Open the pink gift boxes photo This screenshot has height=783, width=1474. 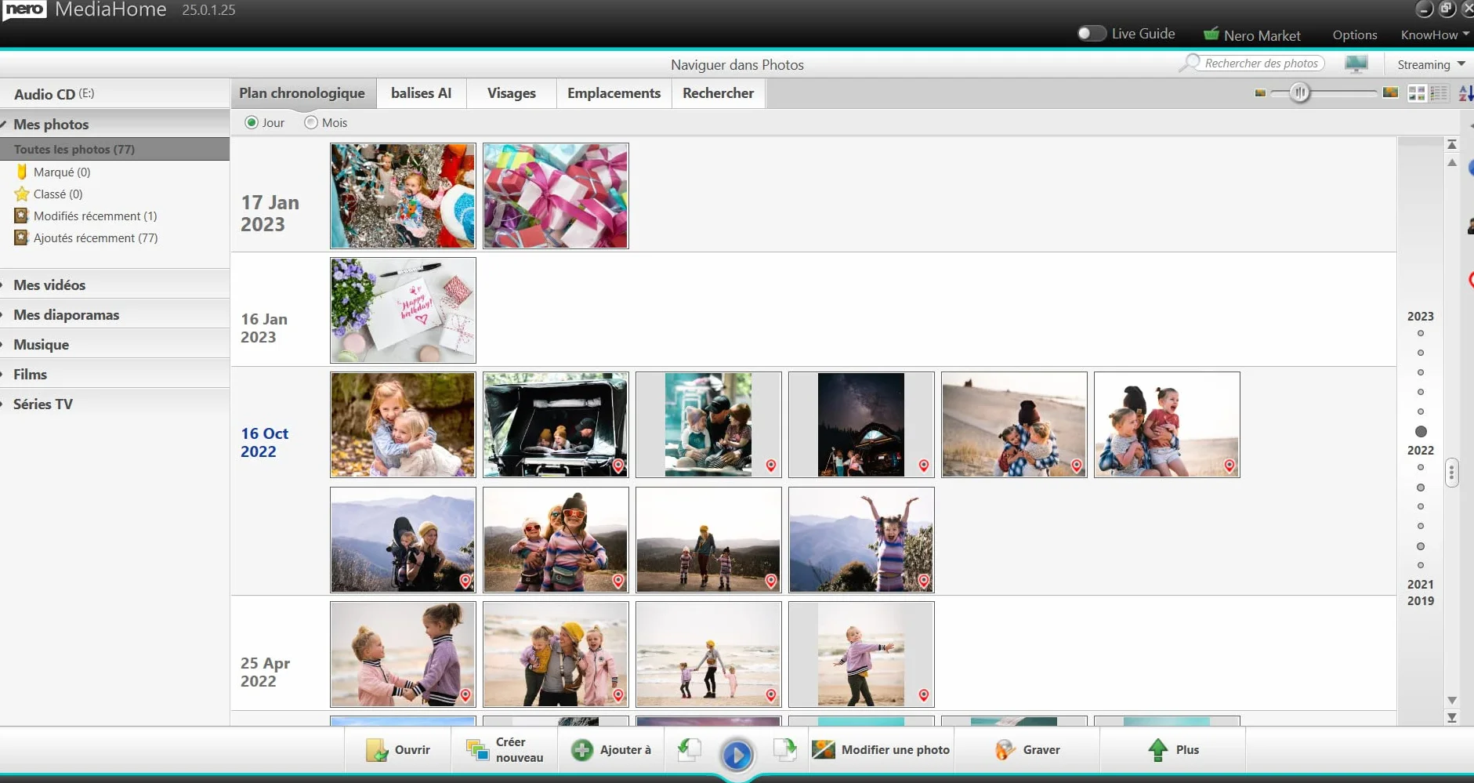pos(556,195)
